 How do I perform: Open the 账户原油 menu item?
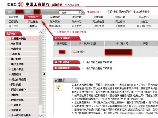(x=55, y=22)
